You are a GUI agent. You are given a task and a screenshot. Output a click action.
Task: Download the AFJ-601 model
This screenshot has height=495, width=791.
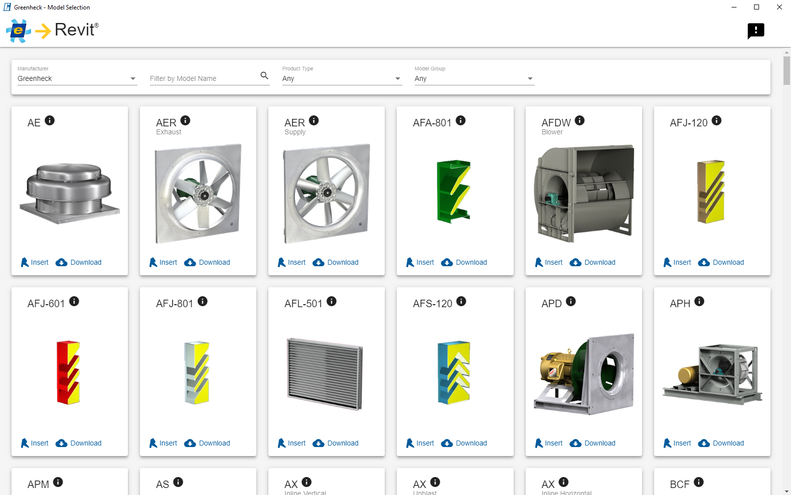pos(78,443)
